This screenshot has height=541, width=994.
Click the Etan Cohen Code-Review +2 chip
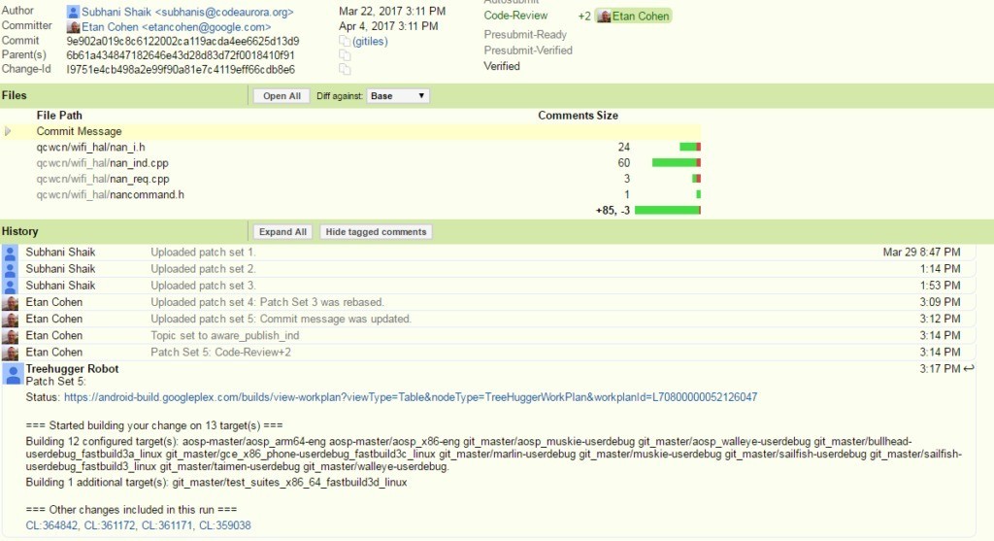(x=633, y=17)
